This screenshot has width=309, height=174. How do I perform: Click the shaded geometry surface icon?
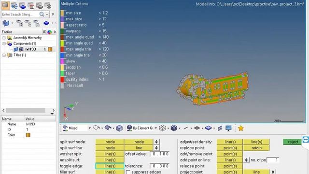click(x=108, y=128)
